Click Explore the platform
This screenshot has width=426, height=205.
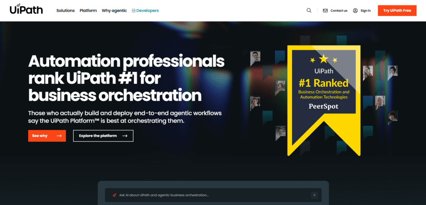tap(103, 136)
